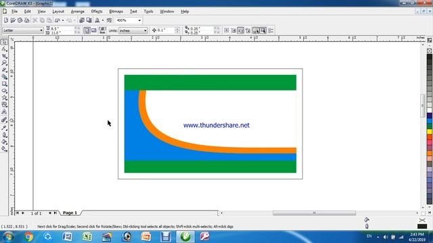Toggle Snap to Objects
This screenshot has width=433, height=243.
pos(241,30)
